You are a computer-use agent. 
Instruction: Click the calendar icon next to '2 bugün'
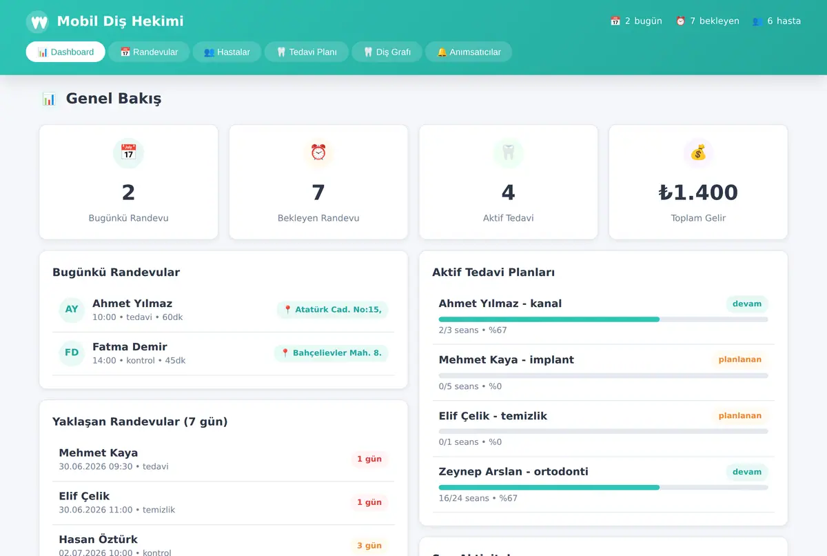pos(615,21)
